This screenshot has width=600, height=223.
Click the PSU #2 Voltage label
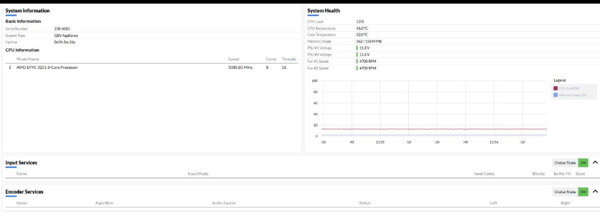click(x=319, y=54)
